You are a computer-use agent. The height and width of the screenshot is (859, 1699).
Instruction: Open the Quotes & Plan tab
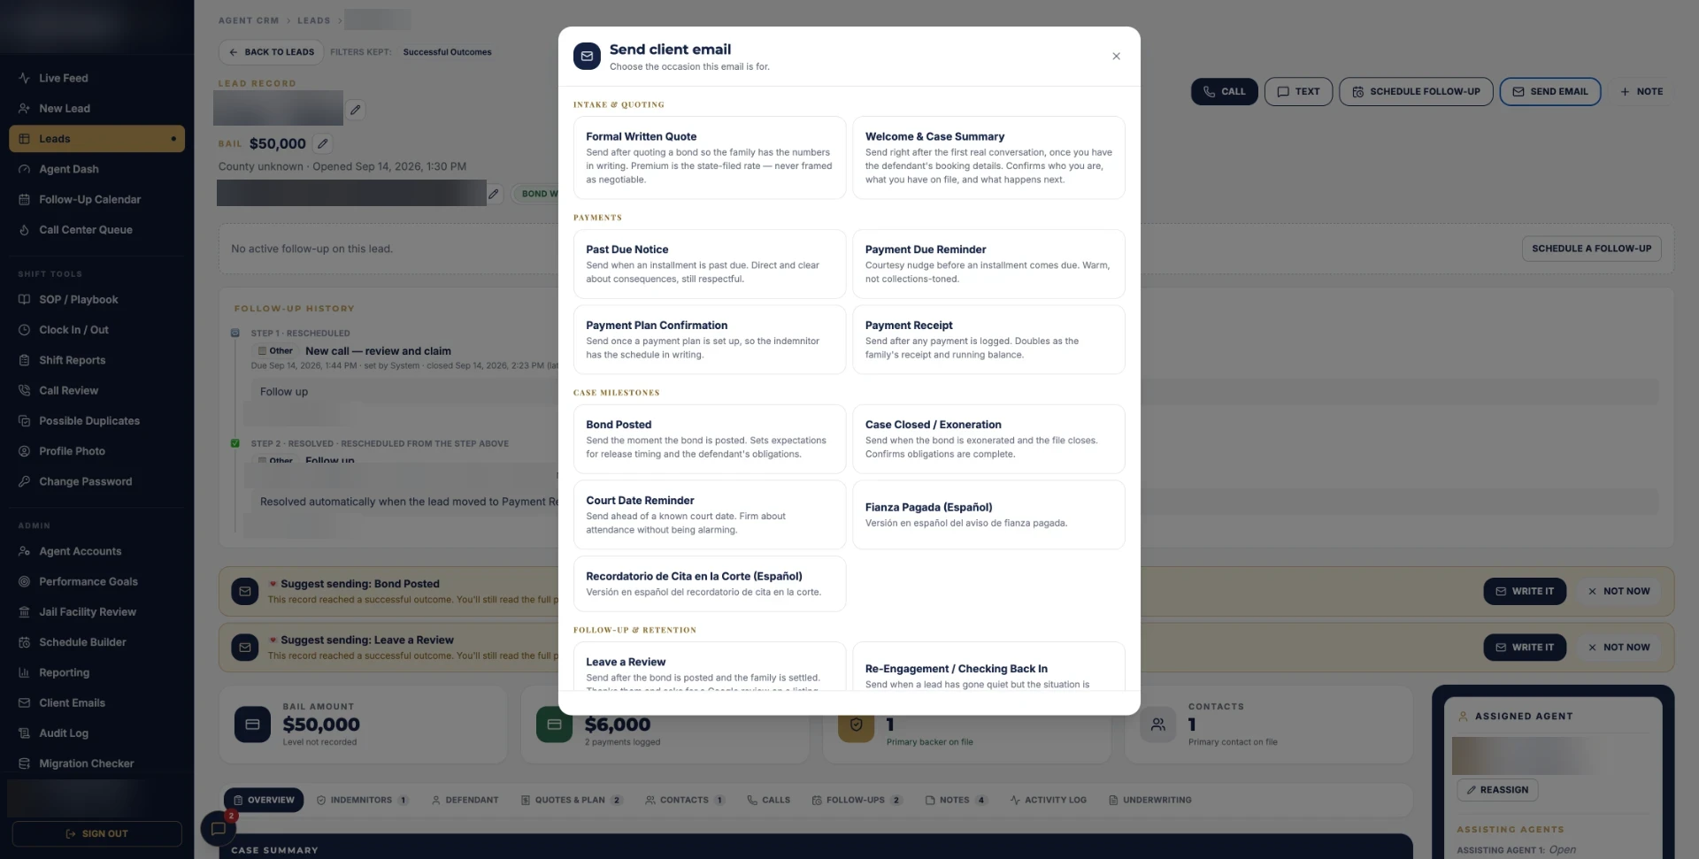(x=571, y=800)
